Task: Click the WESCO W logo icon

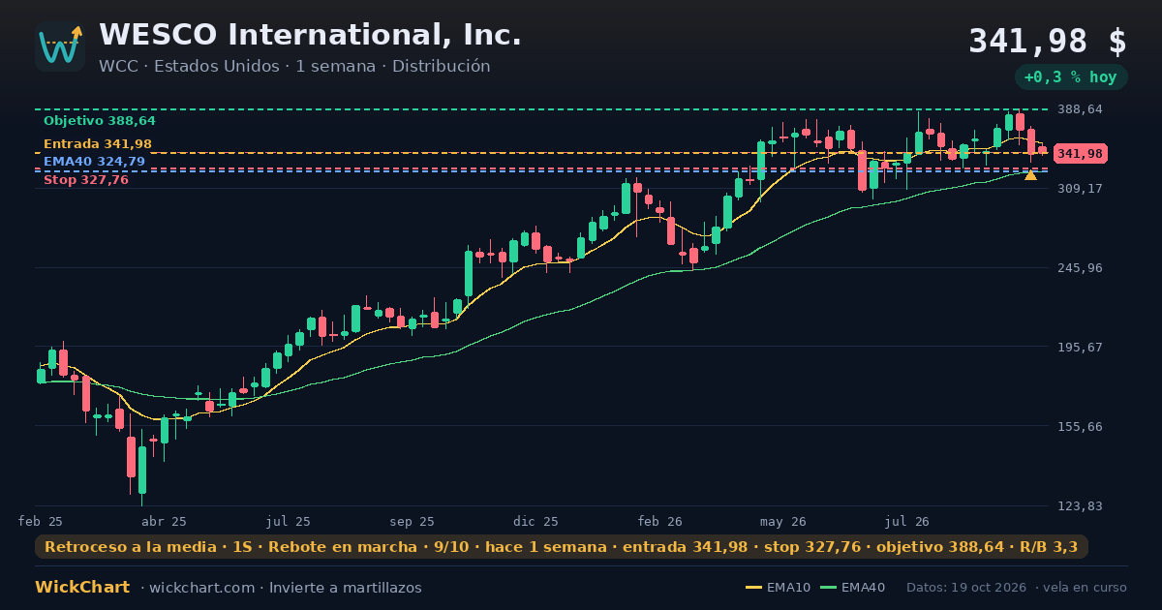Action: click(x=60, y=46)
